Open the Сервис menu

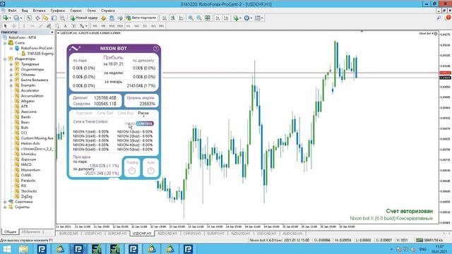(76, 11)
